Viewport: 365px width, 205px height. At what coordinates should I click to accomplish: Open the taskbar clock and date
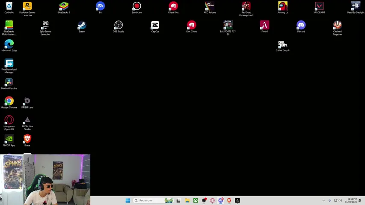351,200
